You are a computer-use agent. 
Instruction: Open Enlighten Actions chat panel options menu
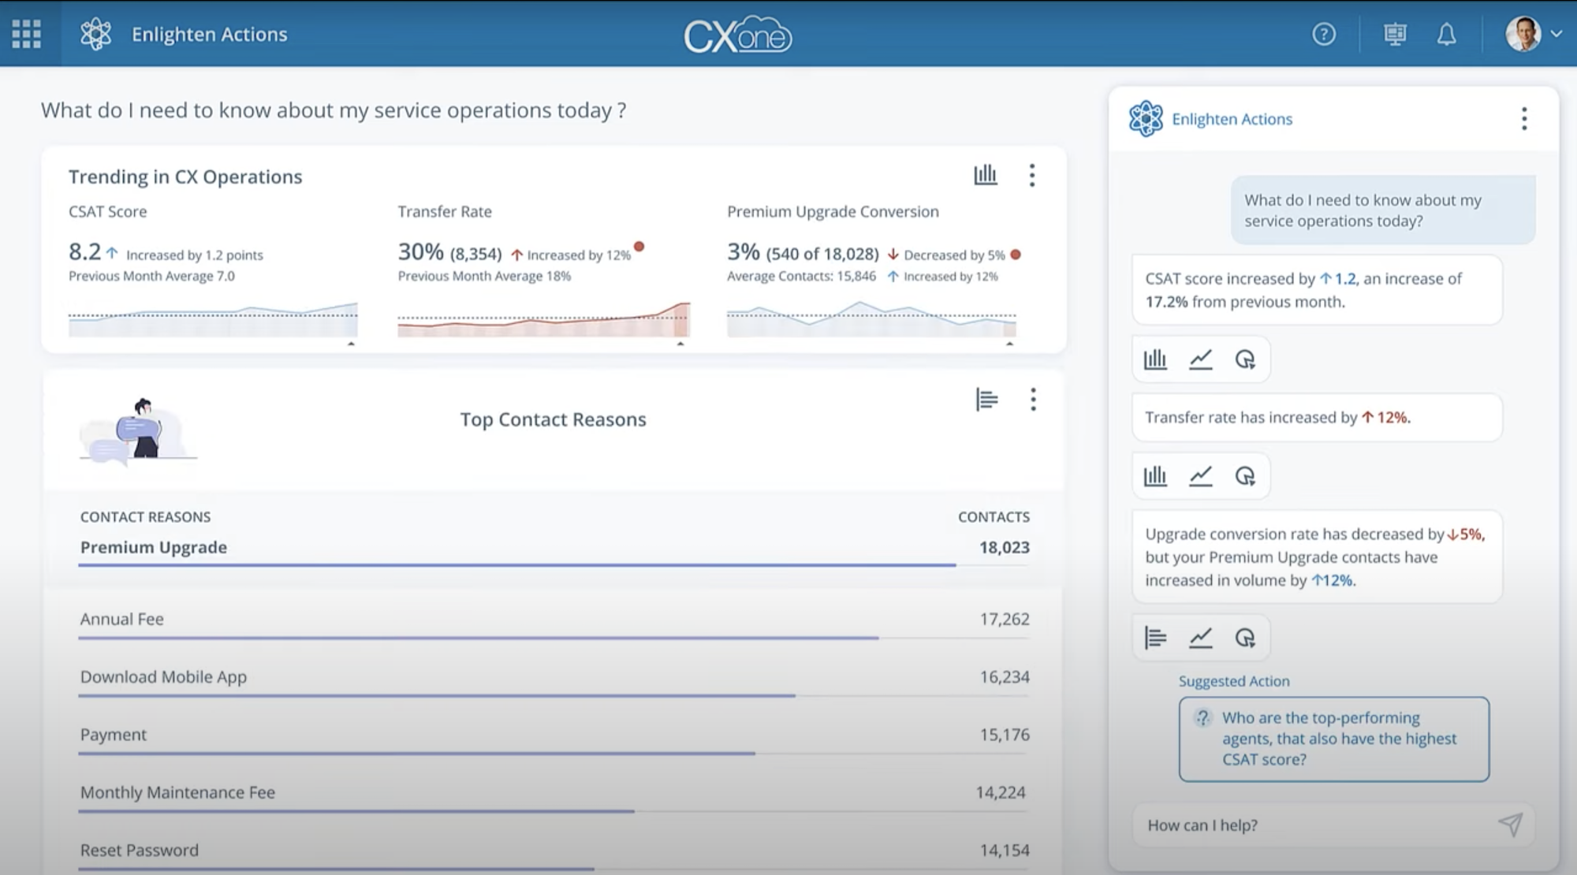point(1524,119)
